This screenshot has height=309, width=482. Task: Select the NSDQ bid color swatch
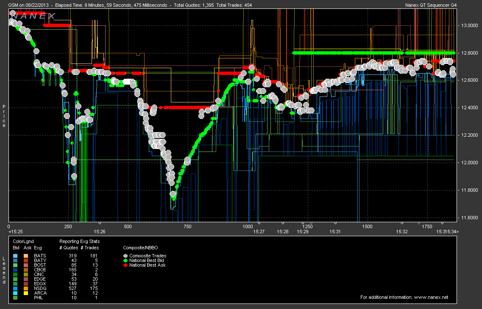click(16, 288)
